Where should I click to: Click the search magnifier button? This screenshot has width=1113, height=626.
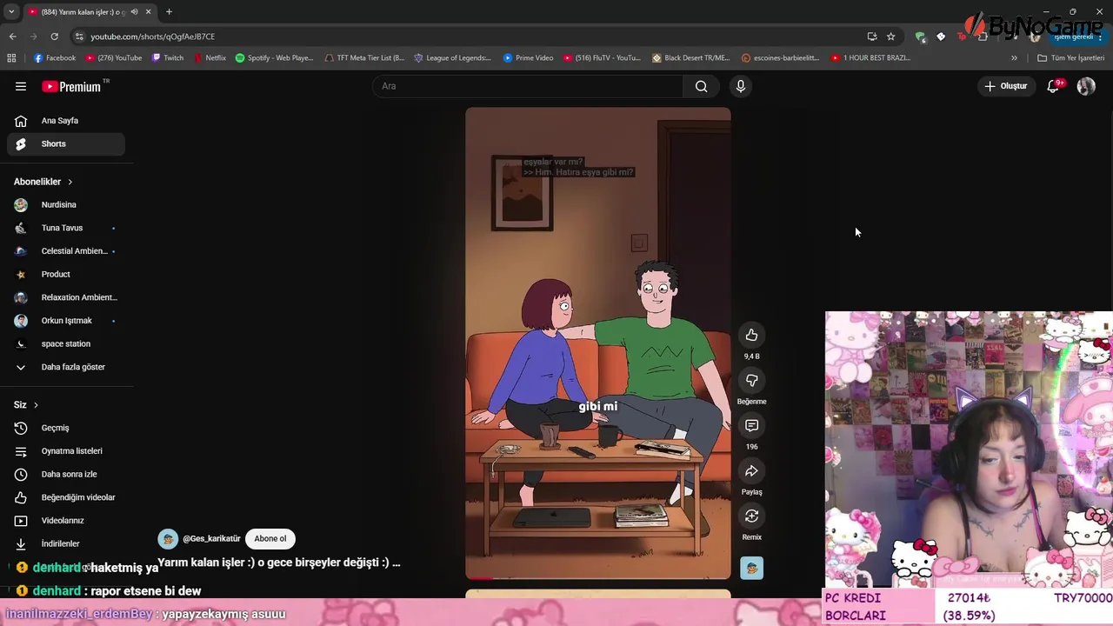[701, 86]
